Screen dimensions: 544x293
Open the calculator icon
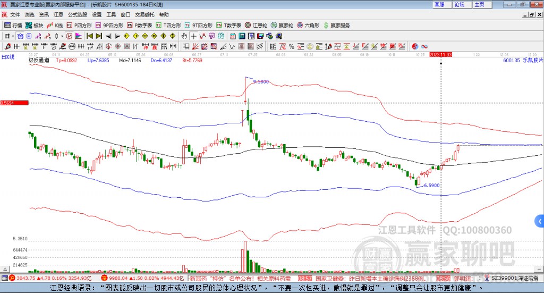coord(242,36)
